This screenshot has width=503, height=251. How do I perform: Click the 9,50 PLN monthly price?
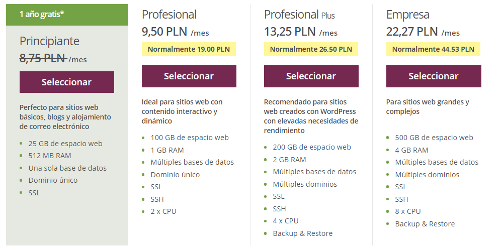pyautogui.click(x=164, y=32)
